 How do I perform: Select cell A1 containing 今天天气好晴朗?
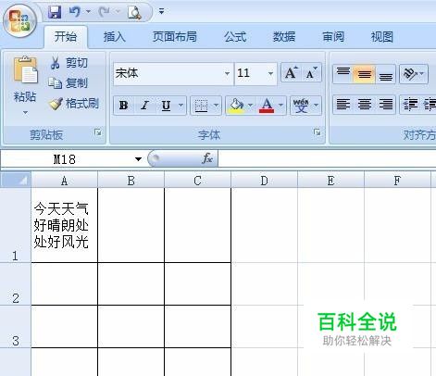coord(64,225)
